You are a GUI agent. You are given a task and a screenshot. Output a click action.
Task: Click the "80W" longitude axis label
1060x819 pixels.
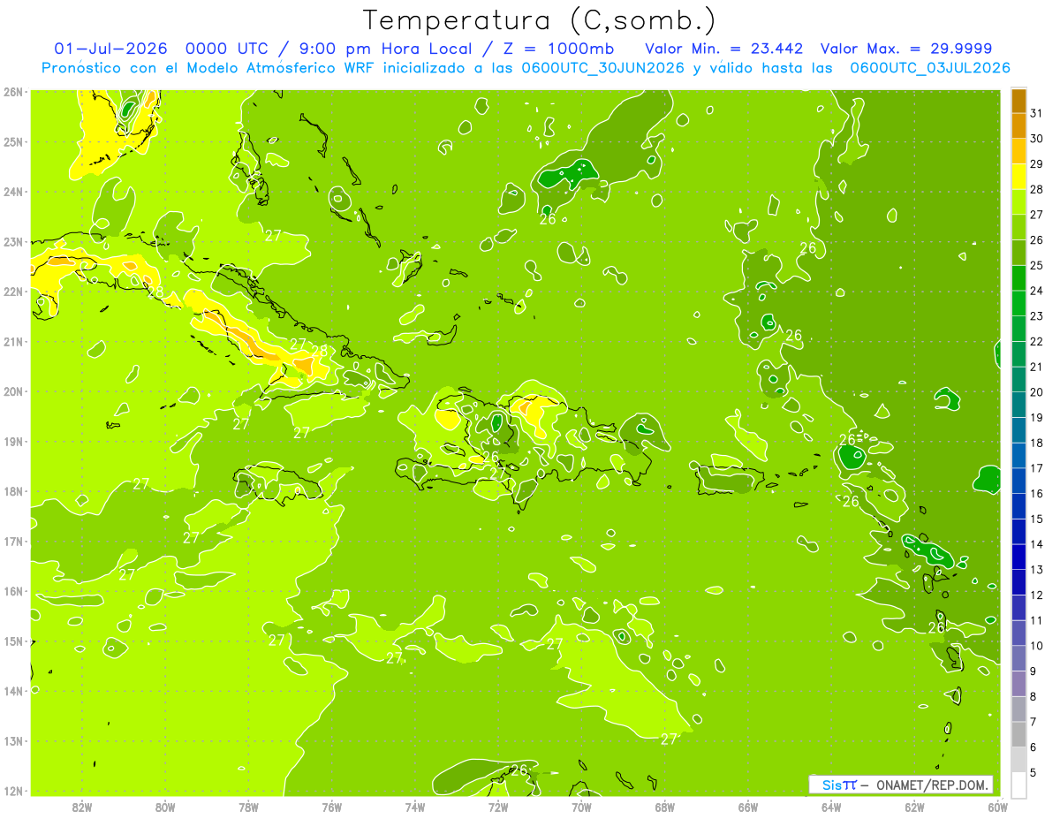click(x=164, y=807)
